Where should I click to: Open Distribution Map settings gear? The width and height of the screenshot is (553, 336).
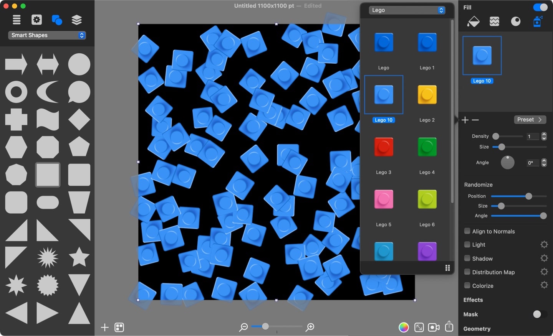pos(544,272)
